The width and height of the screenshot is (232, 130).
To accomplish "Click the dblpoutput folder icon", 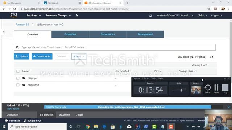I will (24, 85).
